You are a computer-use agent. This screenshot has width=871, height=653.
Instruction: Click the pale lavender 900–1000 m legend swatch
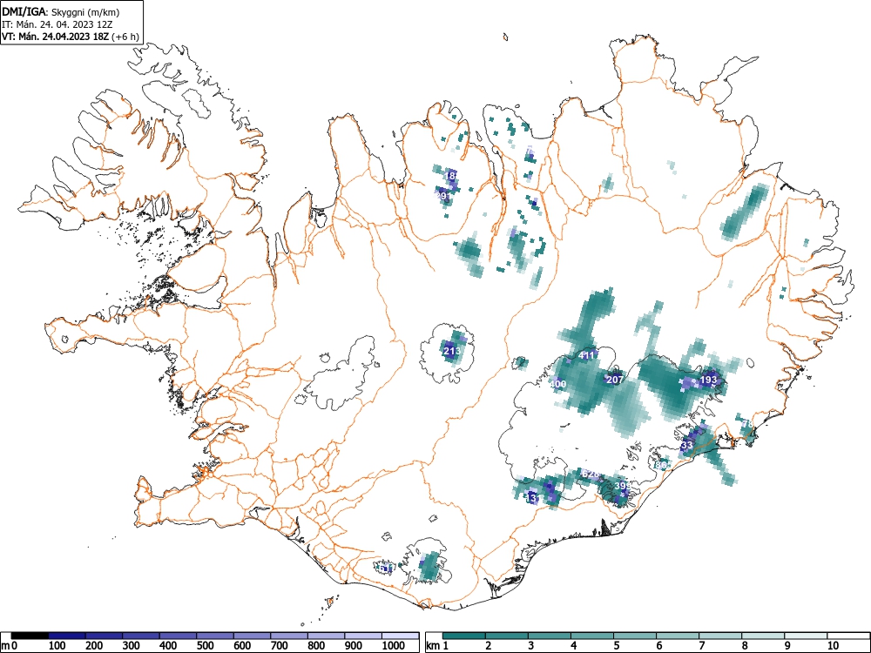pyautogui.click(x=363, y=636)
